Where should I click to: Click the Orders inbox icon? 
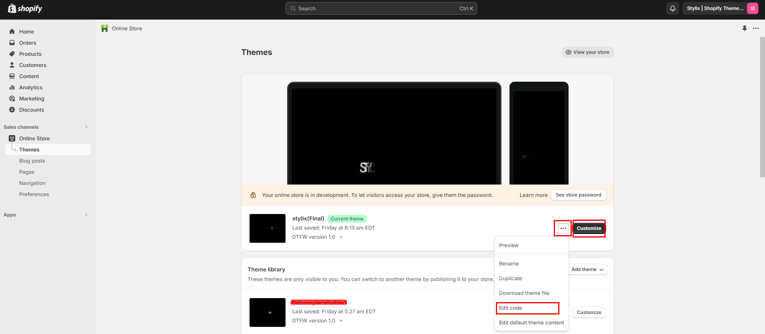(x=12, y=43)
